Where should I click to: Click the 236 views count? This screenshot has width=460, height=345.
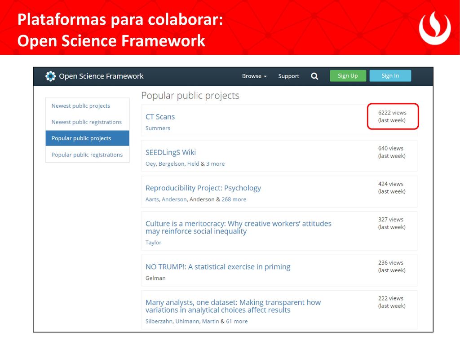pyautogui.click(x=391, y=262)
